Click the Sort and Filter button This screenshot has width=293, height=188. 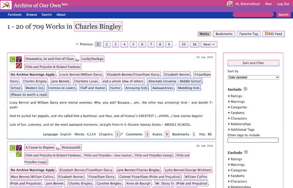(x=253, y=63)
